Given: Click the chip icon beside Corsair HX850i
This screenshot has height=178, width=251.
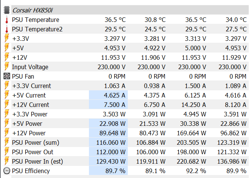Looking at the screenshot, I should (7, 10).
